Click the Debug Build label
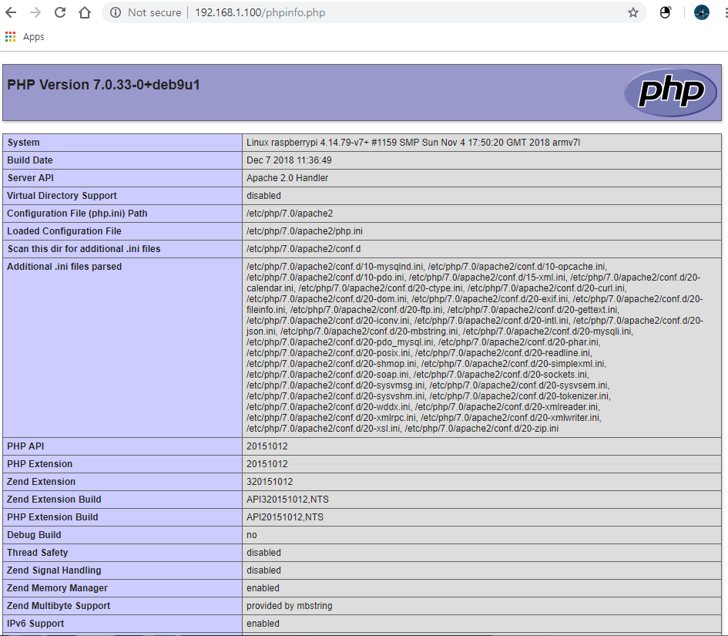The height and width of the screenshot is (636, 728). [34, 535]
